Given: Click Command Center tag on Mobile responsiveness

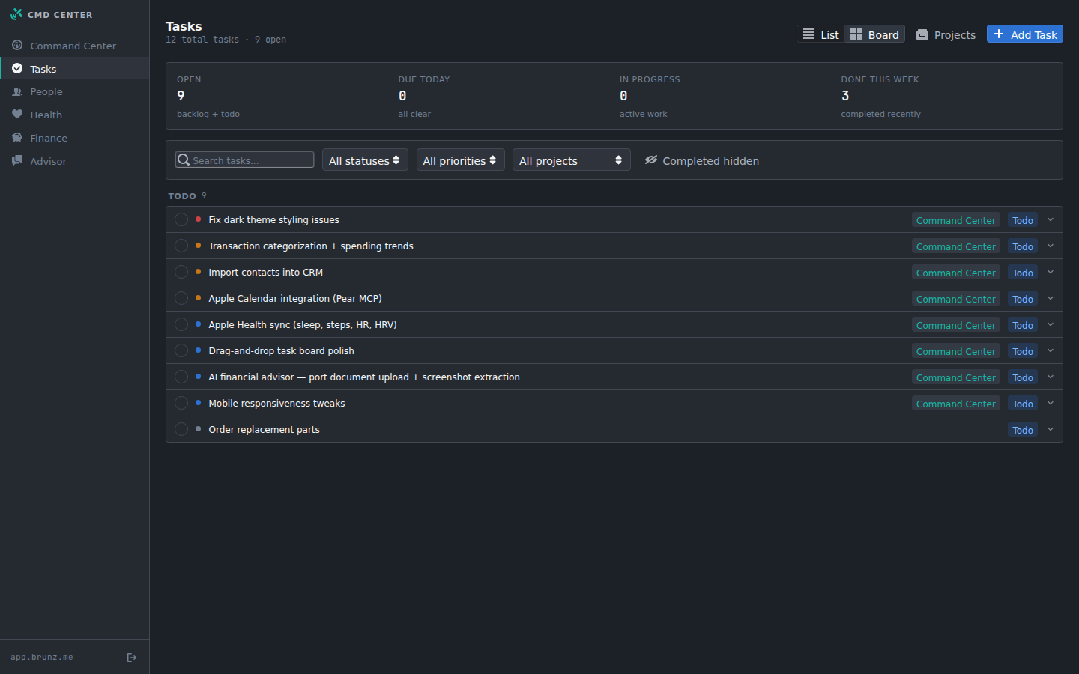Looking at the screenshot, I should click(x=956, y=404).
